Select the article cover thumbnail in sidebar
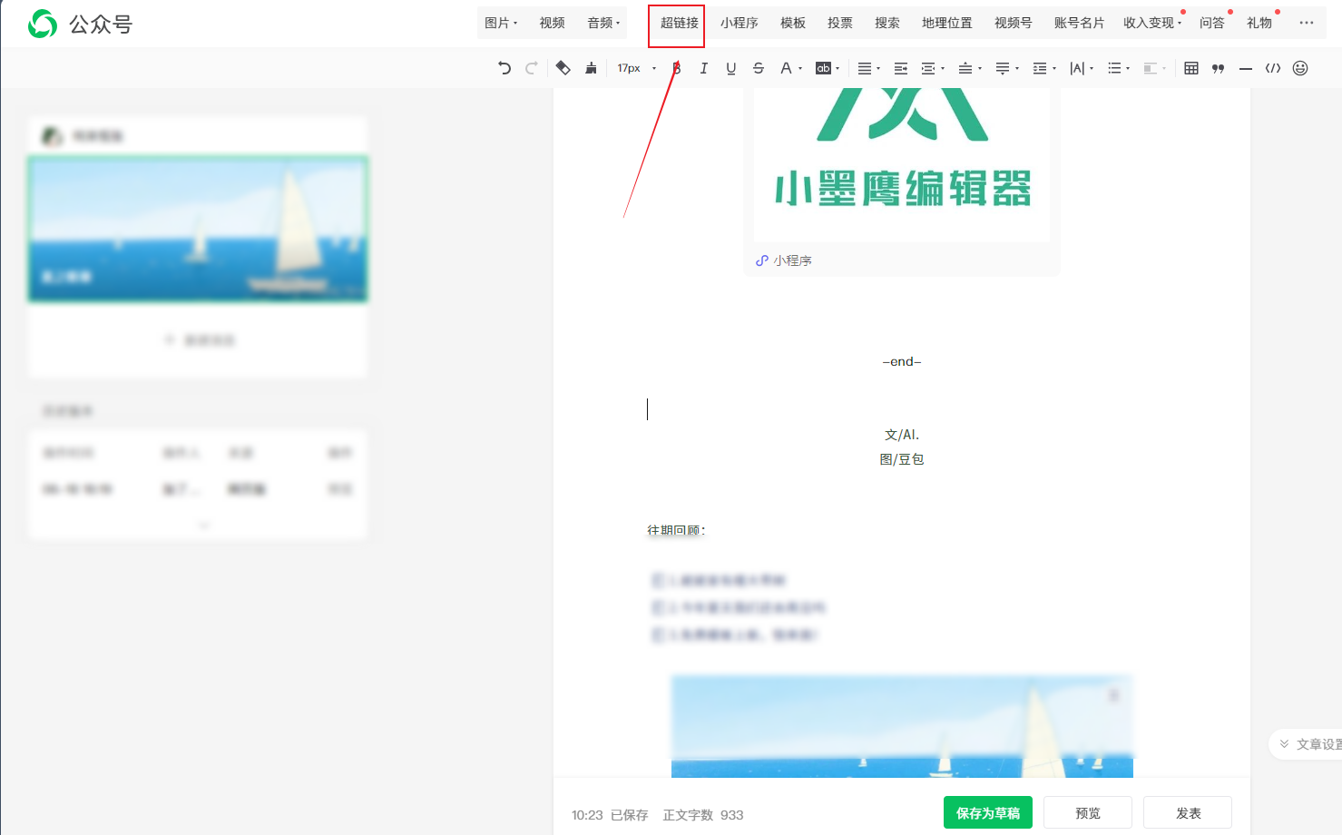This screenshot has height=835, width=1342. click(x=198, y=229)
